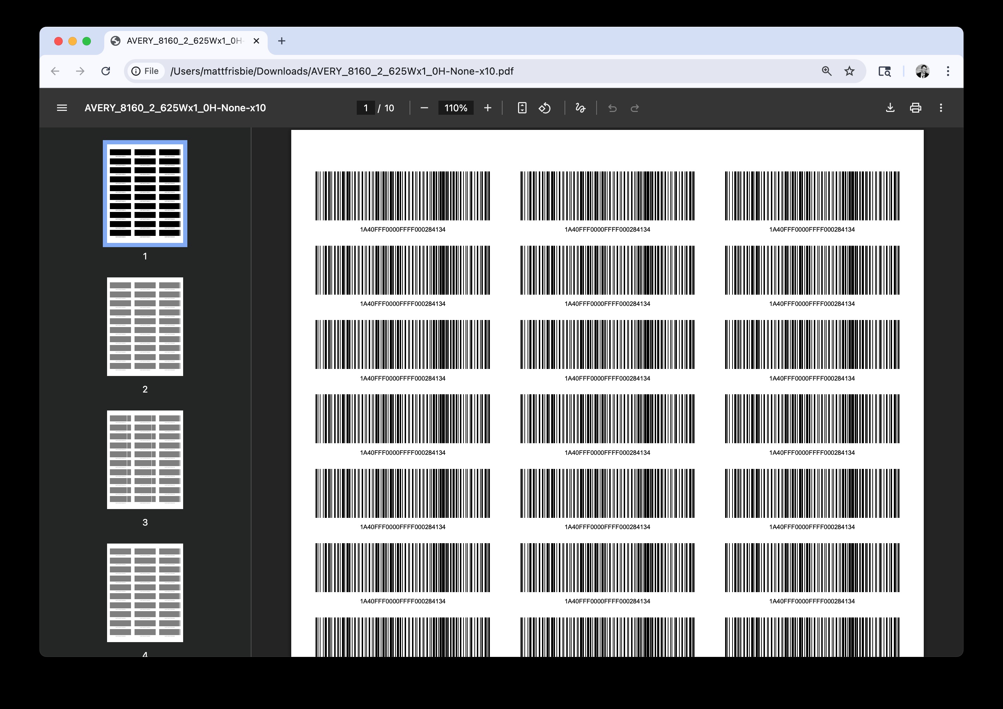Click the zoom out minus button
This screenshot has height=709, width=1003.
point(424,108)
